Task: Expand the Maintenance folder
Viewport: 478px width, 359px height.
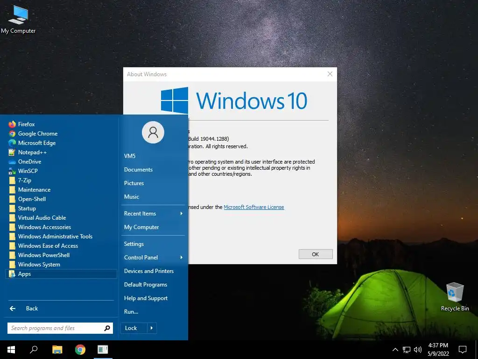Action: click(x=61, y=190)
